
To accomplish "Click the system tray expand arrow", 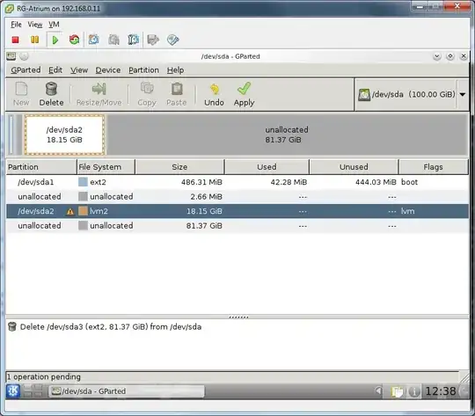I will click(x=378, y=390).
